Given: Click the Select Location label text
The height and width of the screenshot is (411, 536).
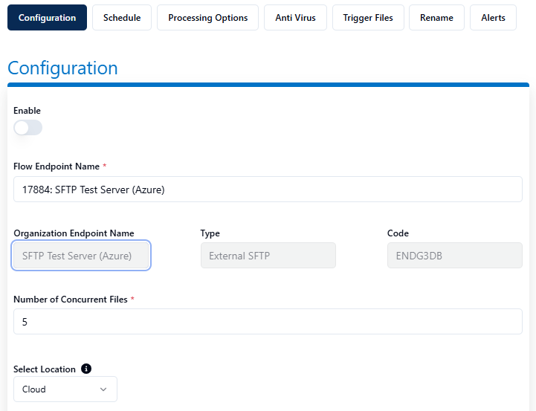Looking at the screenshot, I should 45,369.
